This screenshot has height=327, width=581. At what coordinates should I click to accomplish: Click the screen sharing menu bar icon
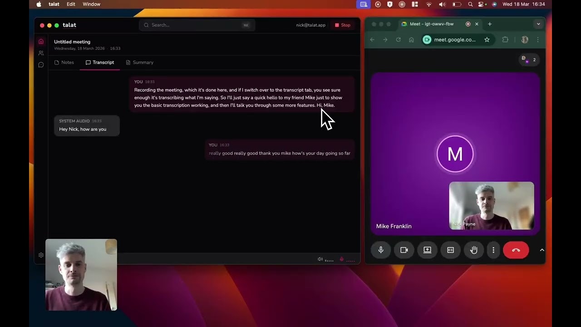coord(363,4)
